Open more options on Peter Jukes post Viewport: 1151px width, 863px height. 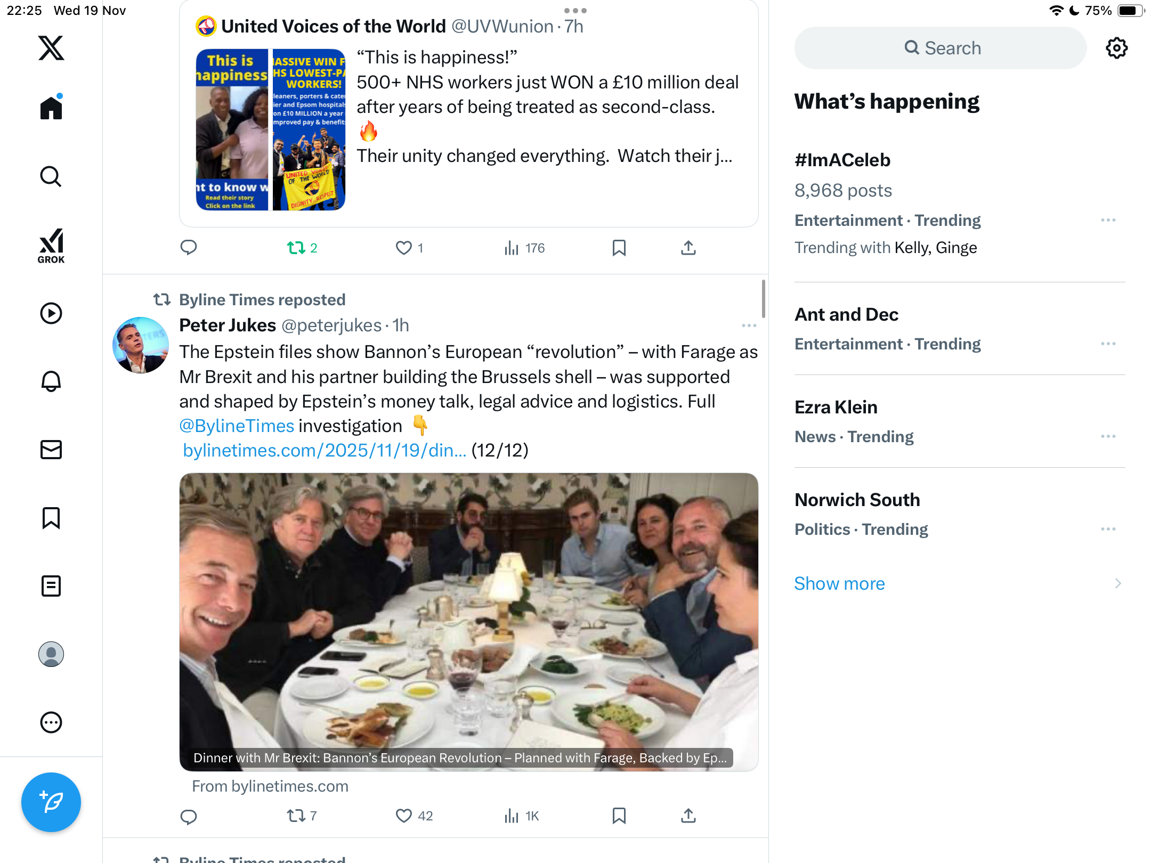749,325
